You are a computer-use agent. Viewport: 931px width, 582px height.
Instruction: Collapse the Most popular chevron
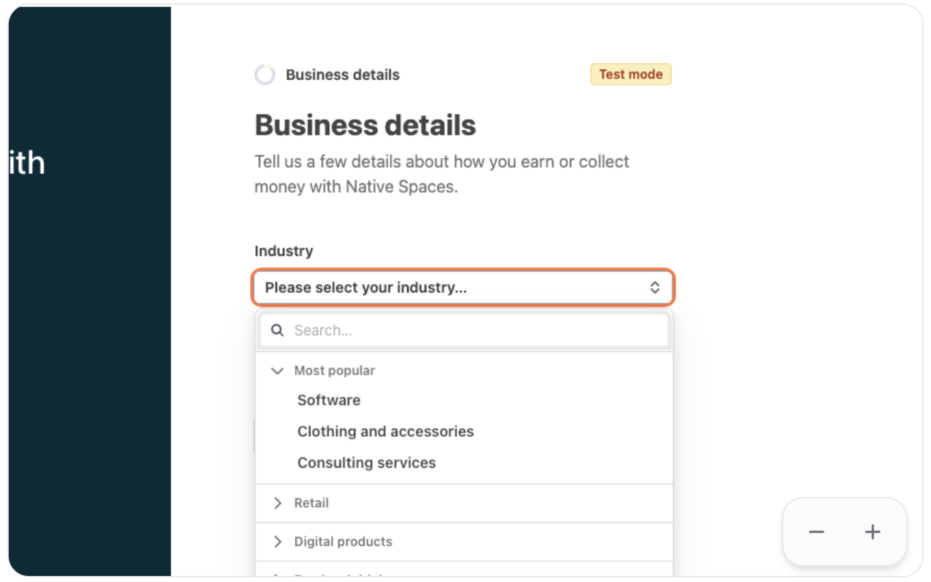tap(277, 371)
